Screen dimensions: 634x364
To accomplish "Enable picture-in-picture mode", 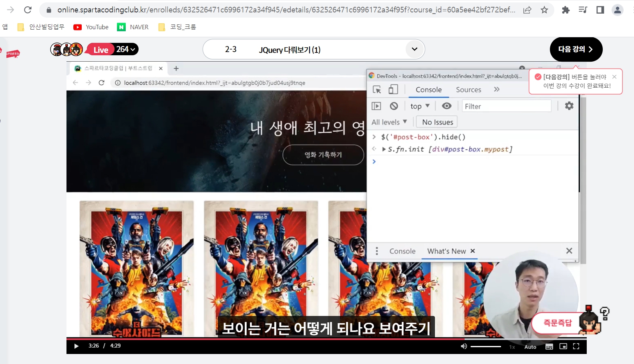I will click(563, 346).
